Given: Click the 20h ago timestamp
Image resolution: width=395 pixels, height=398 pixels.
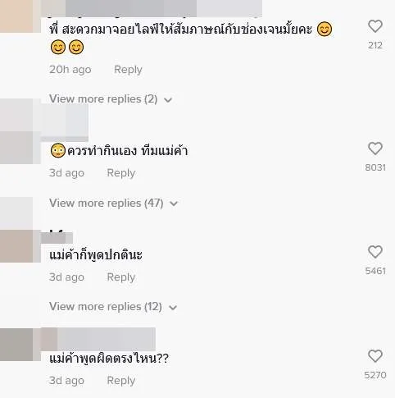Looking at the screenshot, I should pyautogui.click(x=70, y=70).
